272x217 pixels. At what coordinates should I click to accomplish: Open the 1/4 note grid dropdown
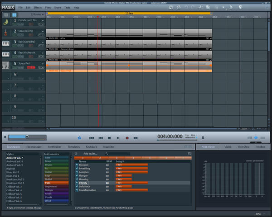point(37,14)
